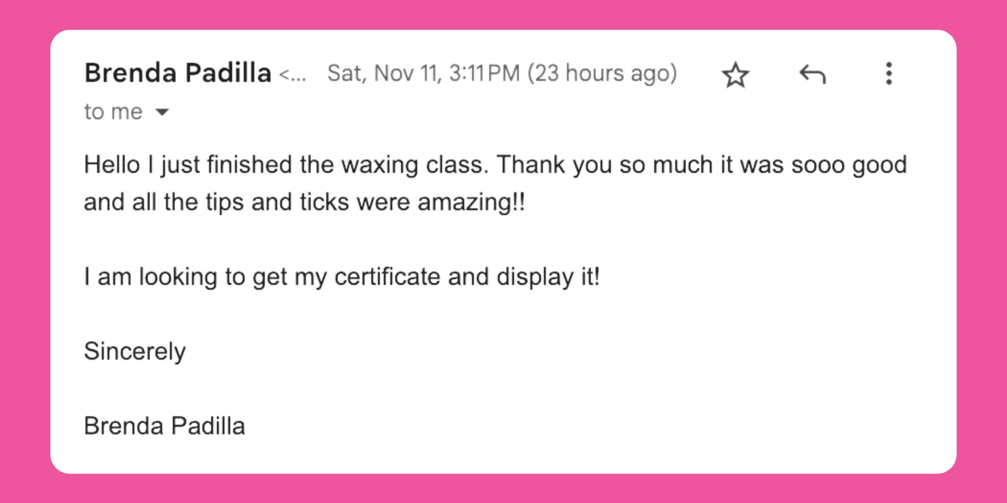
Task: Click the '(23 hours ago)' relative time
Action: coord(602,73)
